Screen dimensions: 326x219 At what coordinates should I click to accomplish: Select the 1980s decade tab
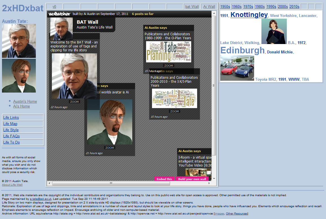tap(259, 6)
